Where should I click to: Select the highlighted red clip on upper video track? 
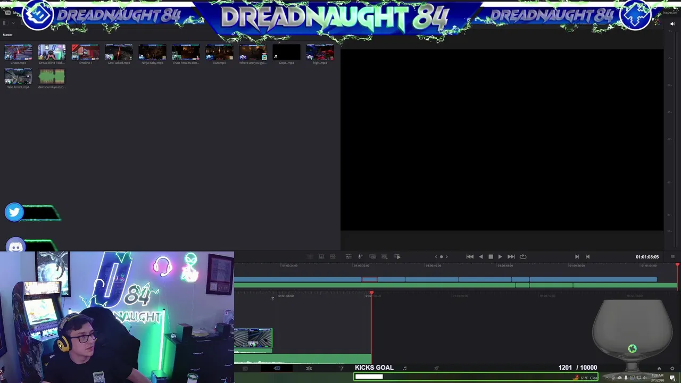point(370,279)
